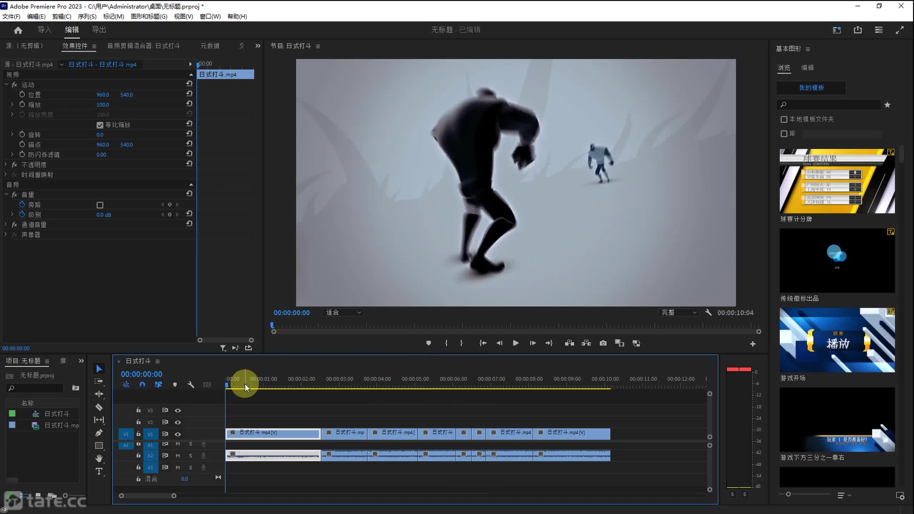Switch to 编辑 tab in Essential Graphics
Viewport: 914px width, 514px height.
click(807, 67)
